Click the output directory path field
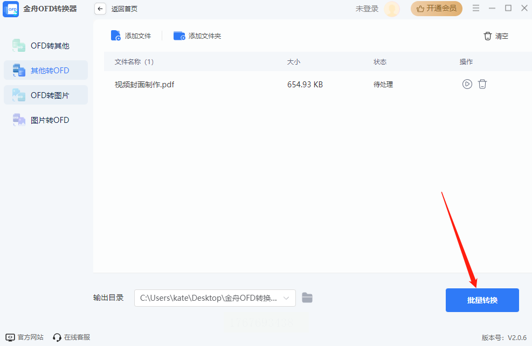532x346 pixels. [x=215, y=298]
